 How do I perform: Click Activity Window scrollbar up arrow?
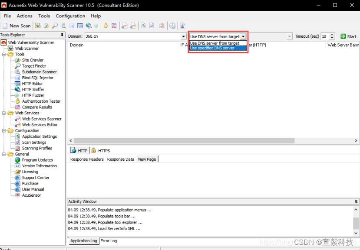[356, 210]
